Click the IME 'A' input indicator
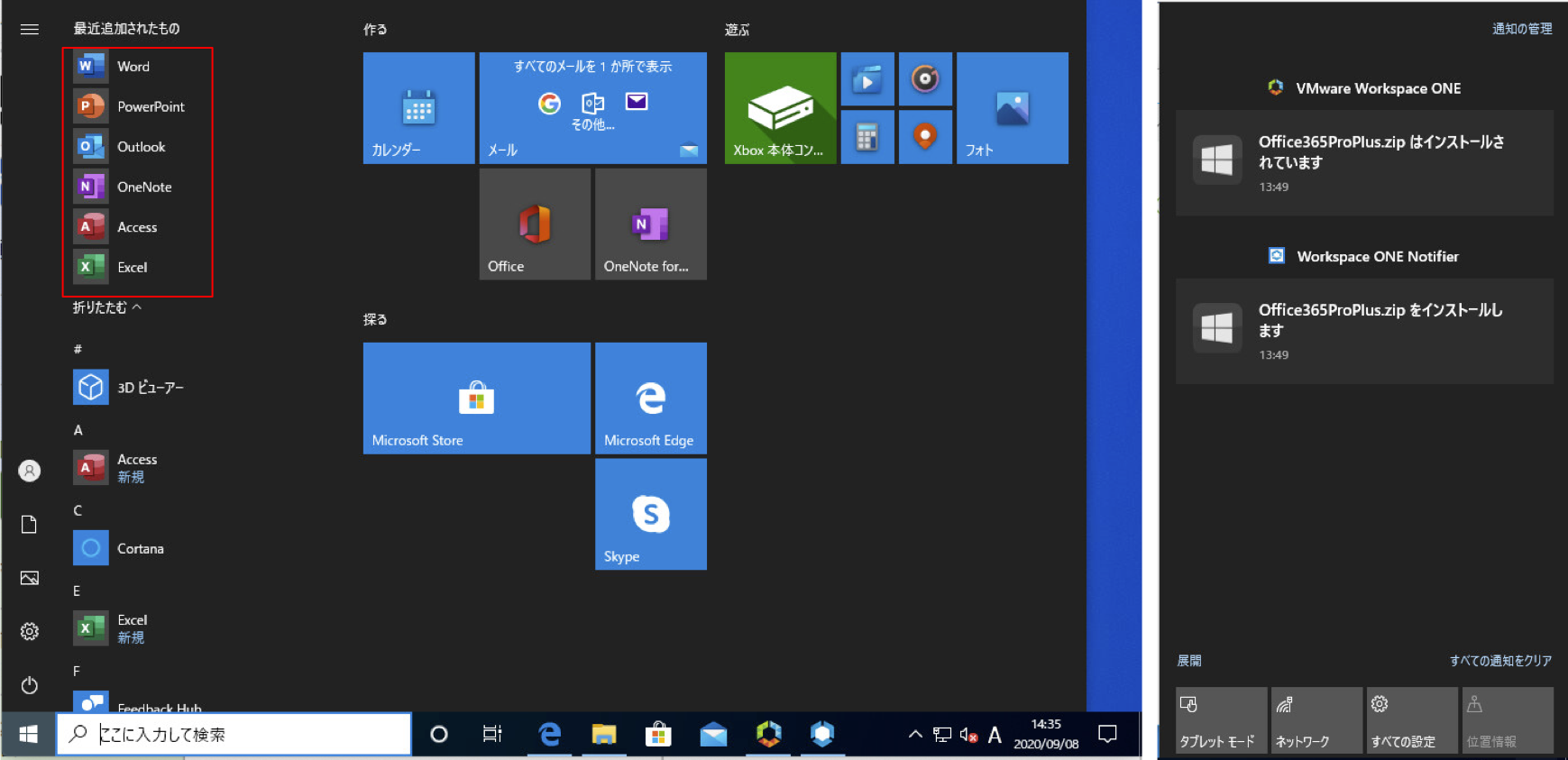This screenshot has height=760, width=1568. point(995,735)
